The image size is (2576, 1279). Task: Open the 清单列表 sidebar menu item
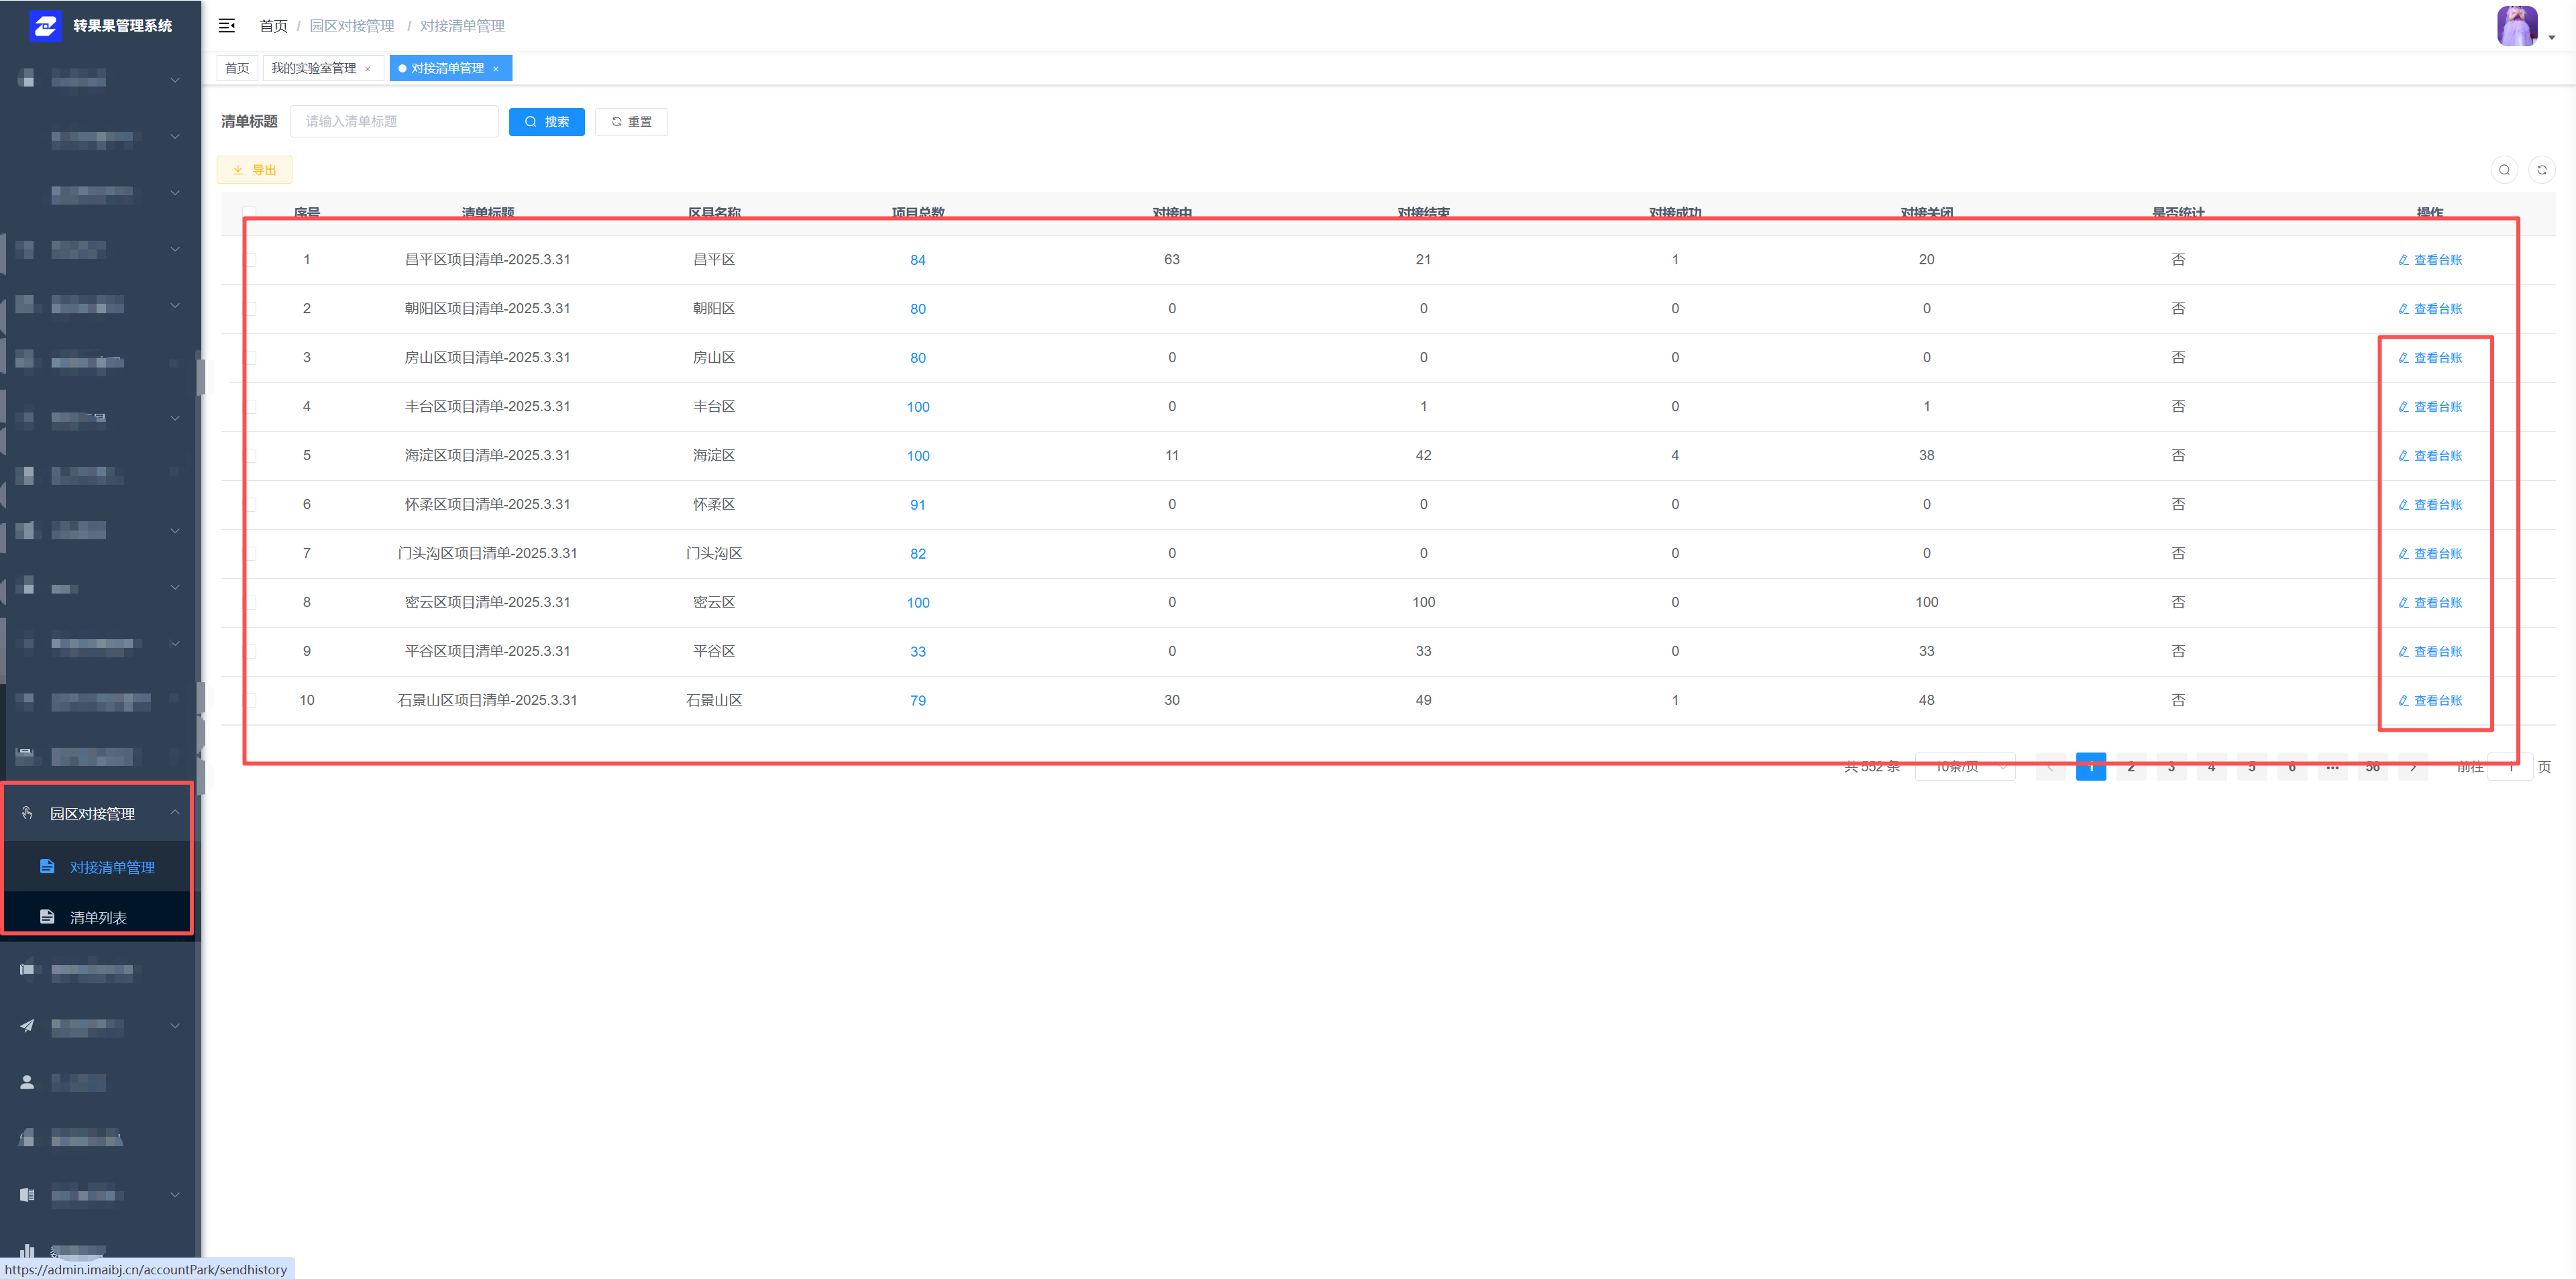click(98, 918)
